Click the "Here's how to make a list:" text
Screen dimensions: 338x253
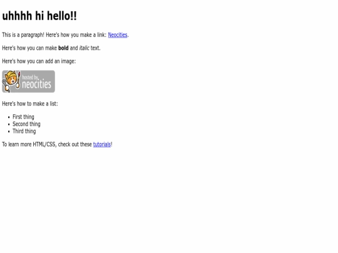pos(30,104)
